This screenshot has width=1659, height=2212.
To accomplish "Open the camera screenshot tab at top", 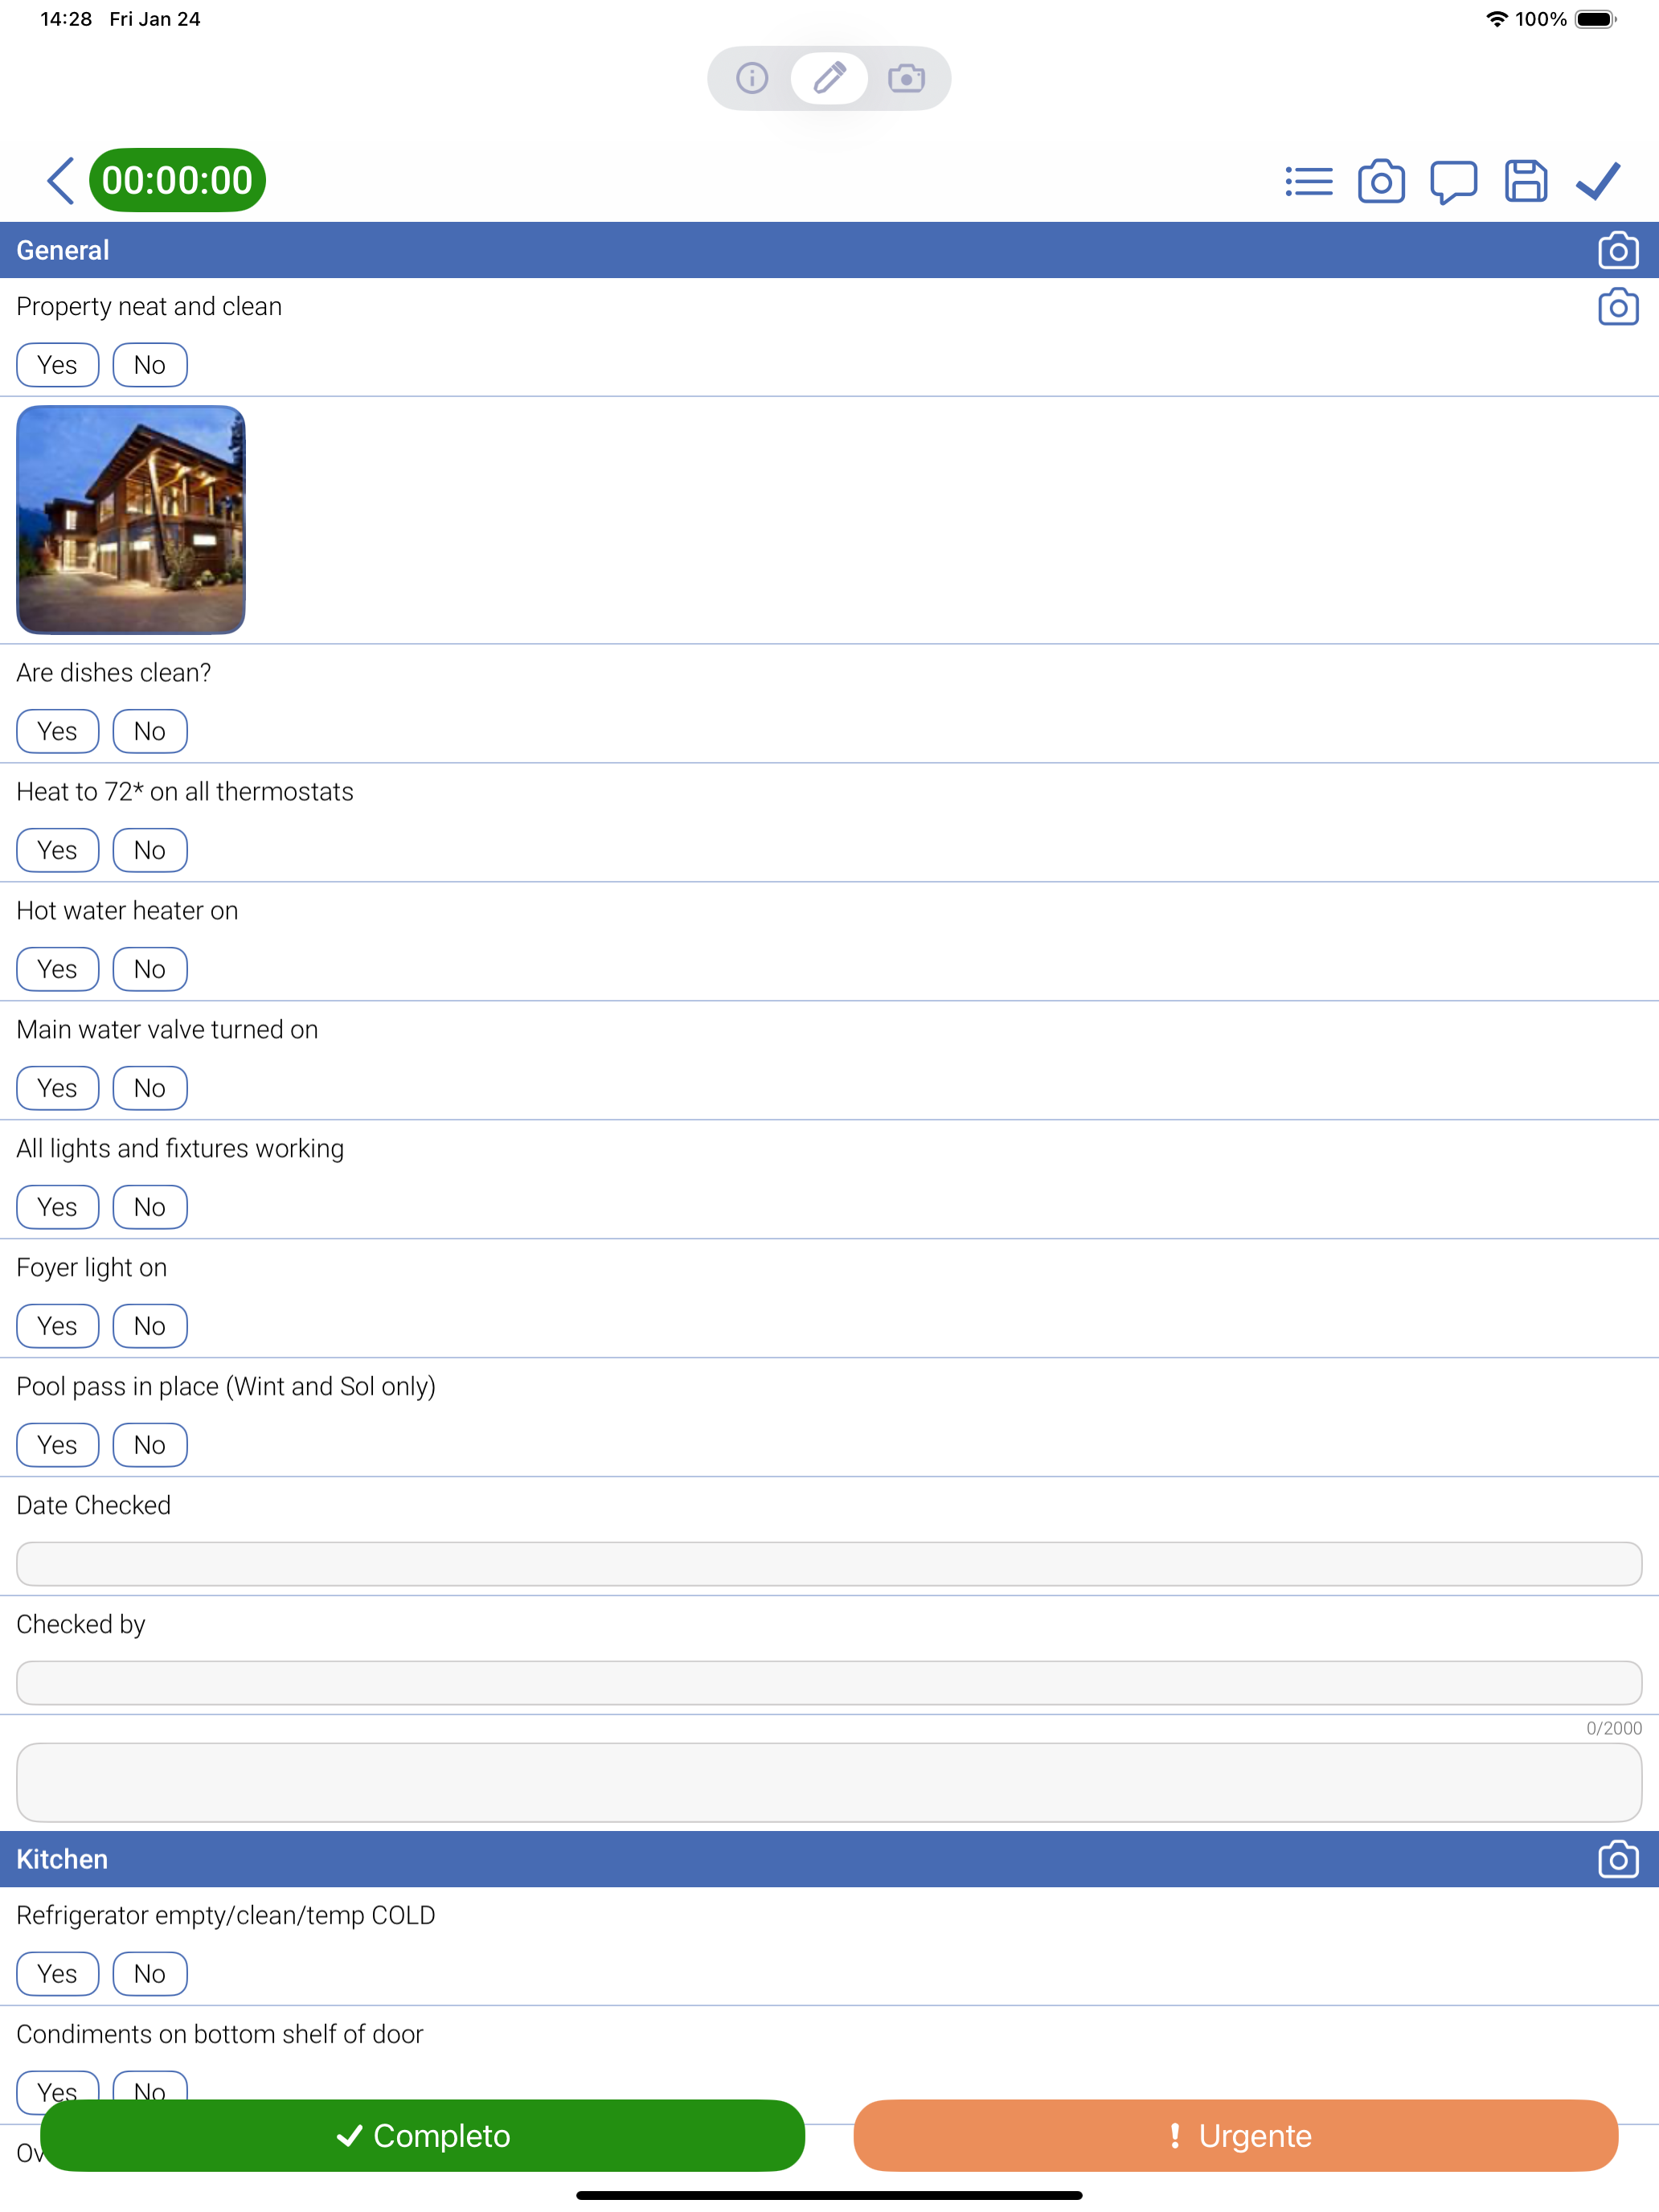I will [x=906, y=78].
